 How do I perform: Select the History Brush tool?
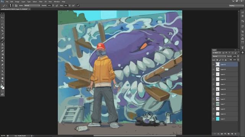(2, 48)
